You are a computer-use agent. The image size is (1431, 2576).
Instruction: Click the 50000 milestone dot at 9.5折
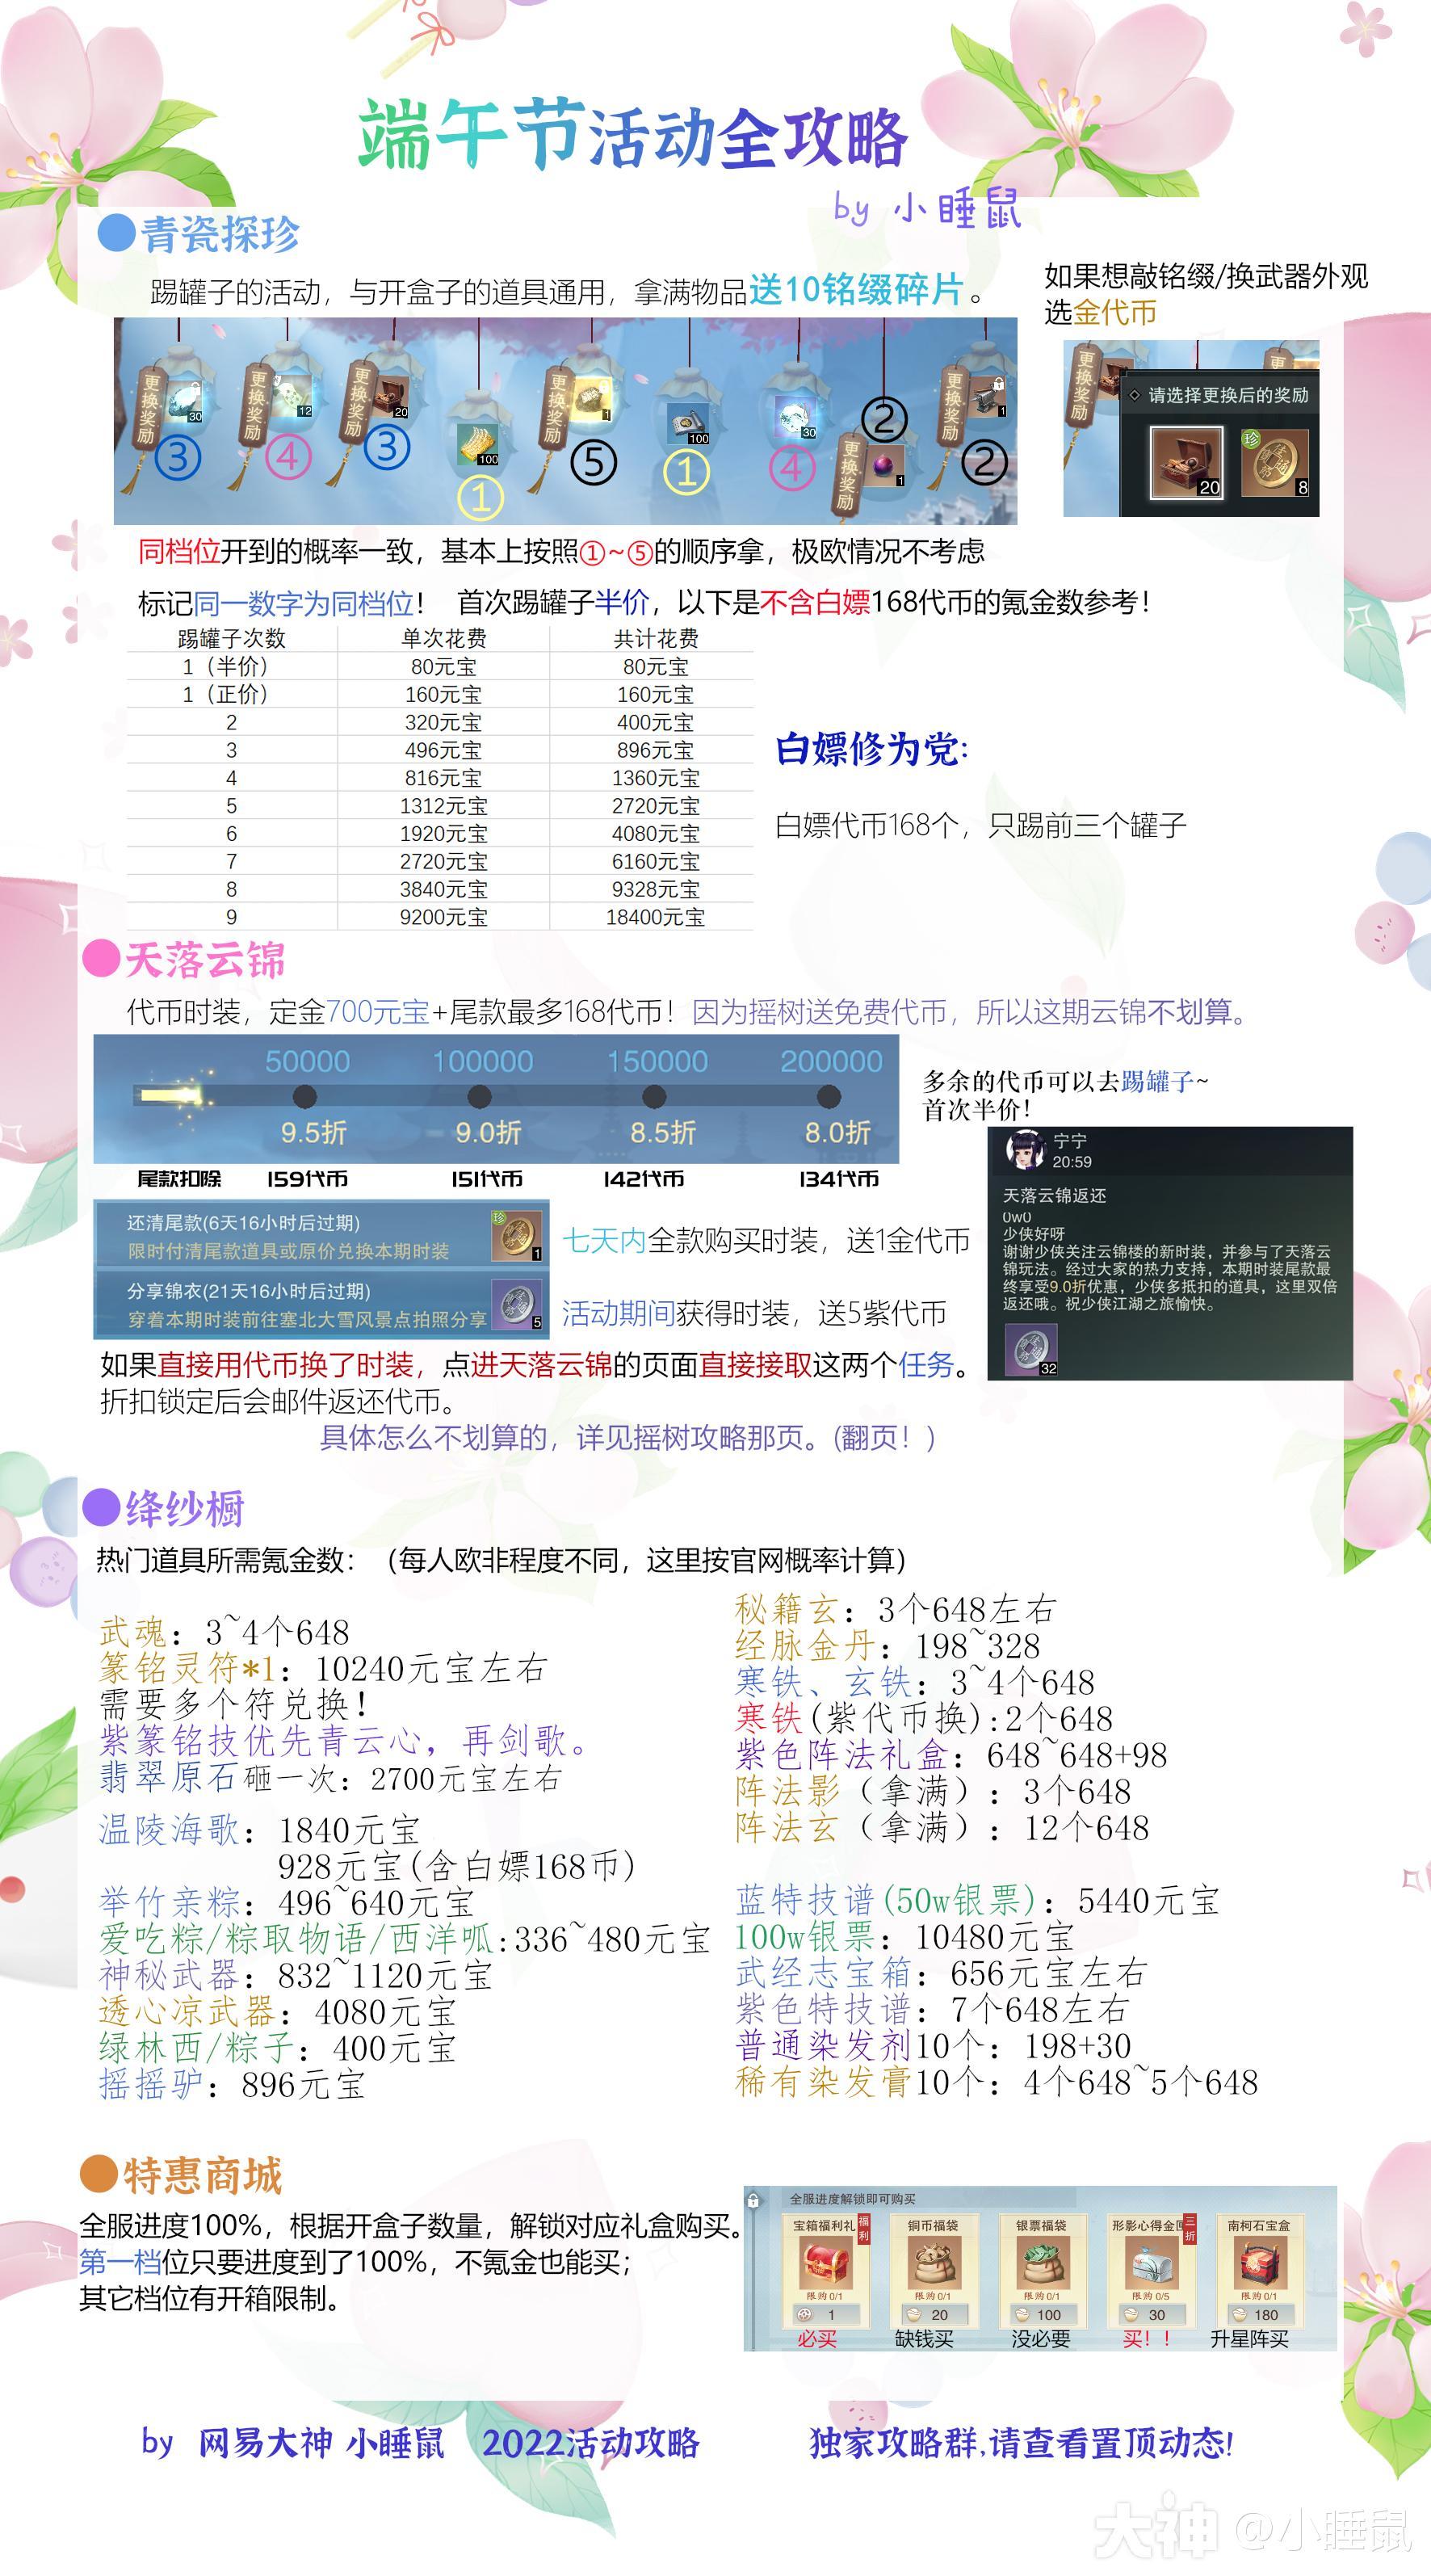(x=305, y=1097)
